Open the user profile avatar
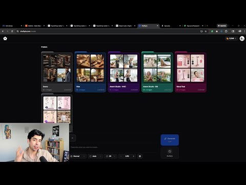This screenshot has width=246, height=185. point(242,39)
